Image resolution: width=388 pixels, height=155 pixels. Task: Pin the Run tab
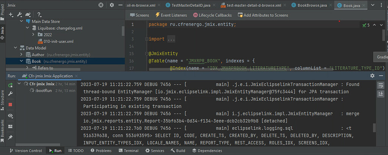pos(10,138)
